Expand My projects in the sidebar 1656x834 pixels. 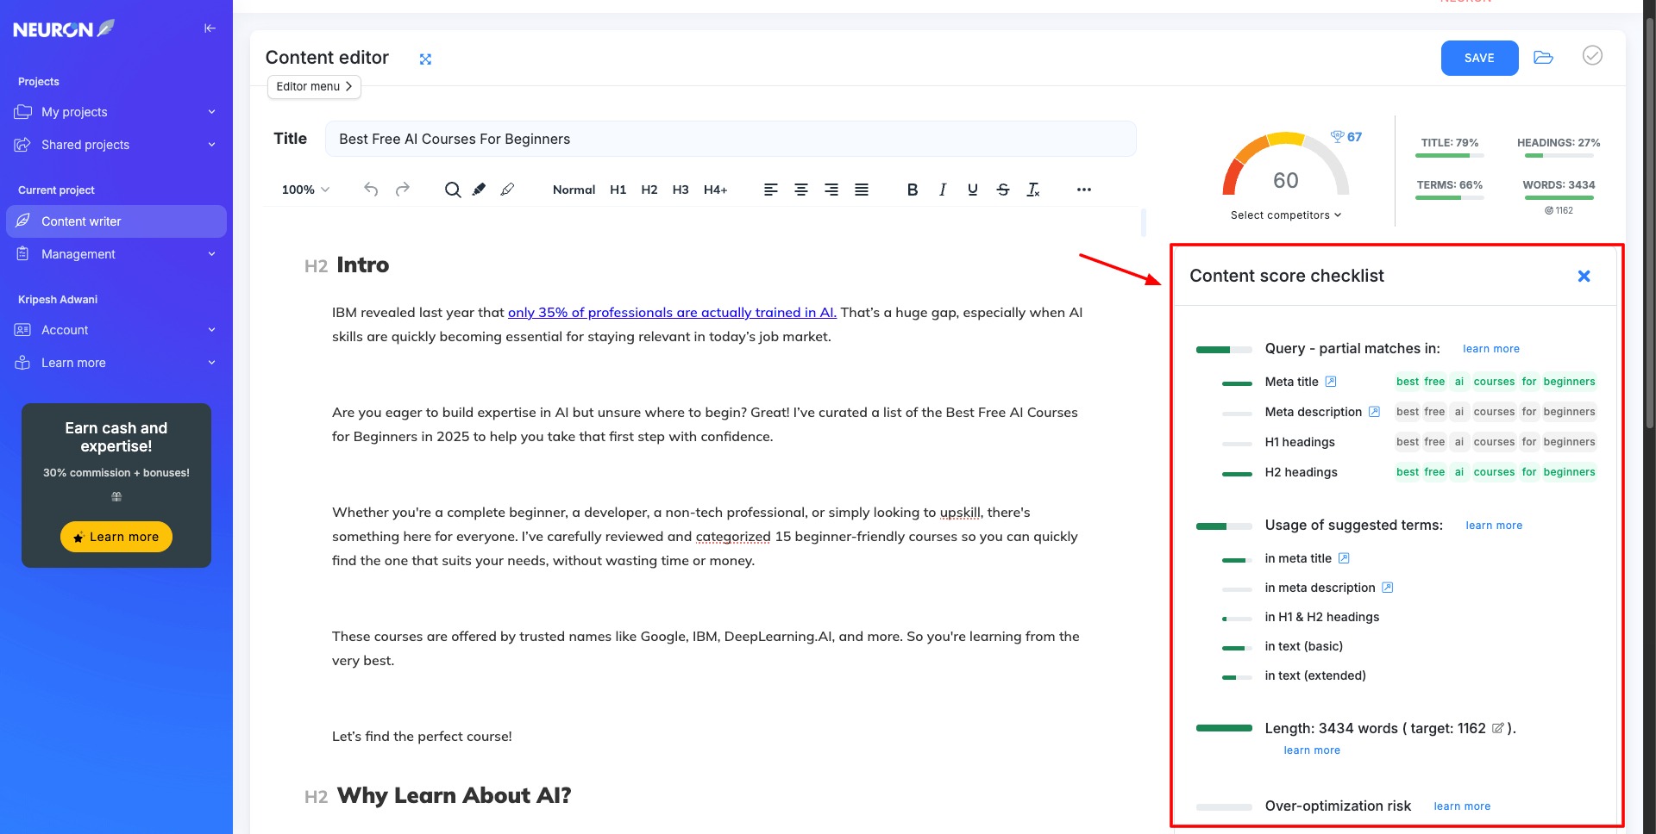point(116,112)
